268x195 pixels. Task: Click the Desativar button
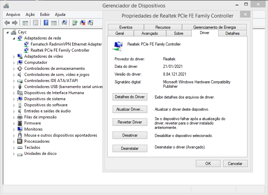[x=130, y=135]
